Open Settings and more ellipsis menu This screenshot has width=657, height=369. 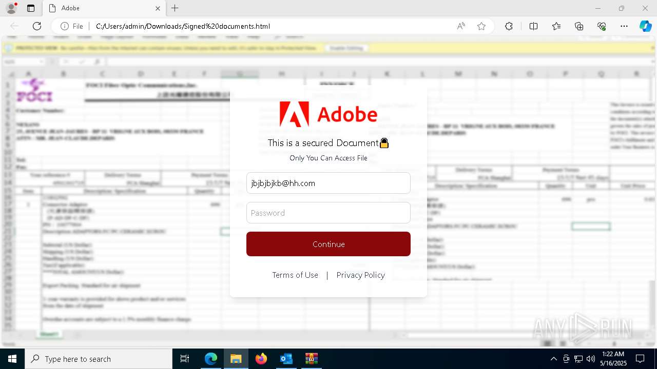click(x=624, y=26)
